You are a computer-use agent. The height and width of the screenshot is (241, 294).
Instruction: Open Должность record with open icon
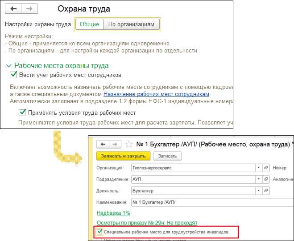pos(266,191)
